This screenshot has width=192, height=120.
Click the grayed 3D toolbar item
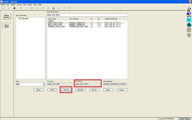pyautogui.click(x=59, y=8)
